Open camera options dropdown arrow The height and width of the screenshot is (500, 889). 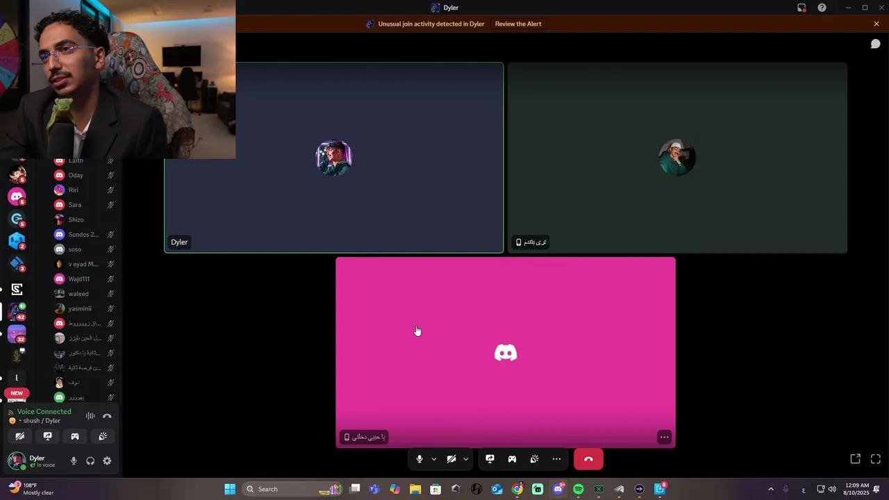[x=466, y=459]
